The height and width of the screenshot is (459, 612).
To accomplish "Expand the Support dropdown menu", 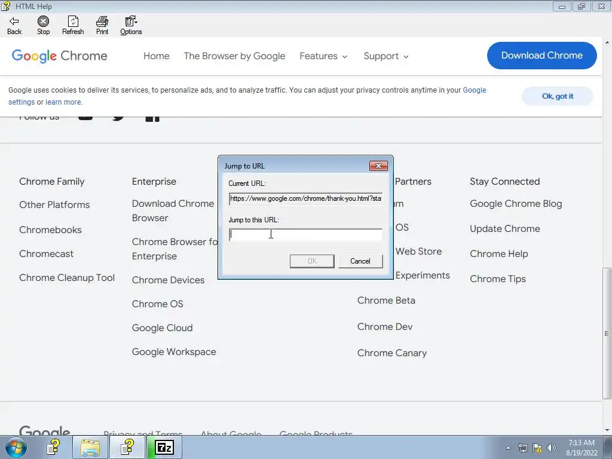I will (x=386, y=56).
